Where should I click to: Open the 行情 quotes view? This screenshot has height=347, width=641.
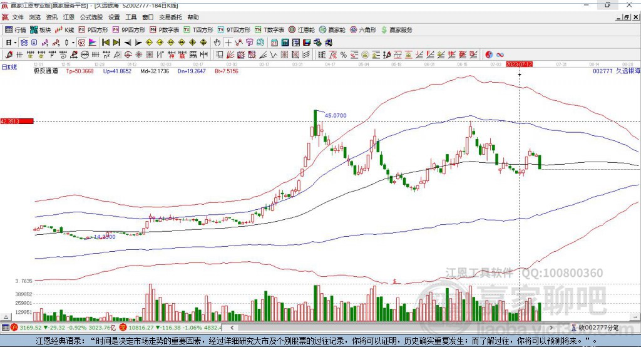pyautogui.click(x=15, y=30)
